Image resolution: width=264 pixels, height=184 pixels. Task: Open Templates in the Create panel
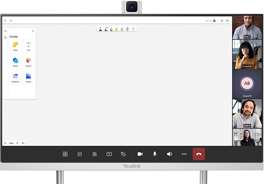point(15,78)
